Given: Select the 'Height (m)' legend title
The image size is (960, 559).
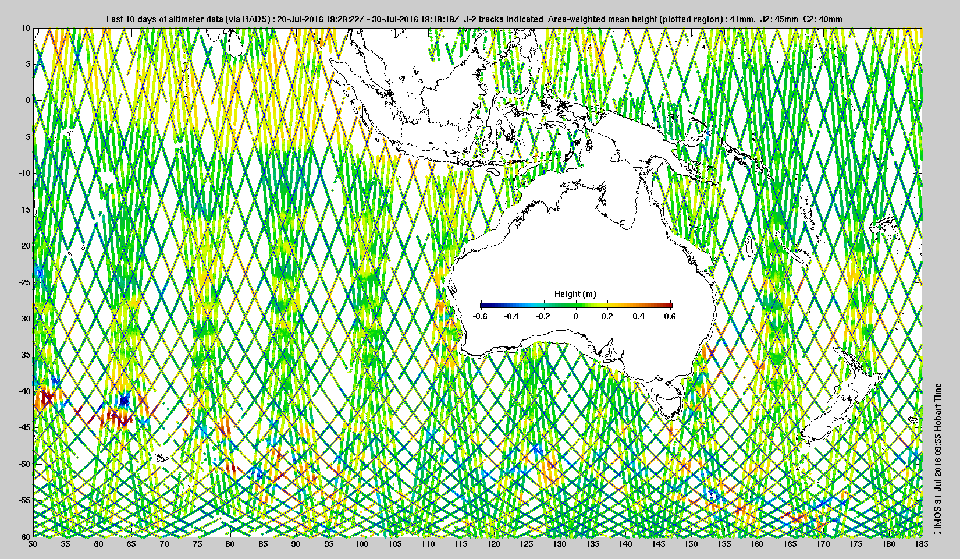Looking at the screenshot, I should coord(575,294).
